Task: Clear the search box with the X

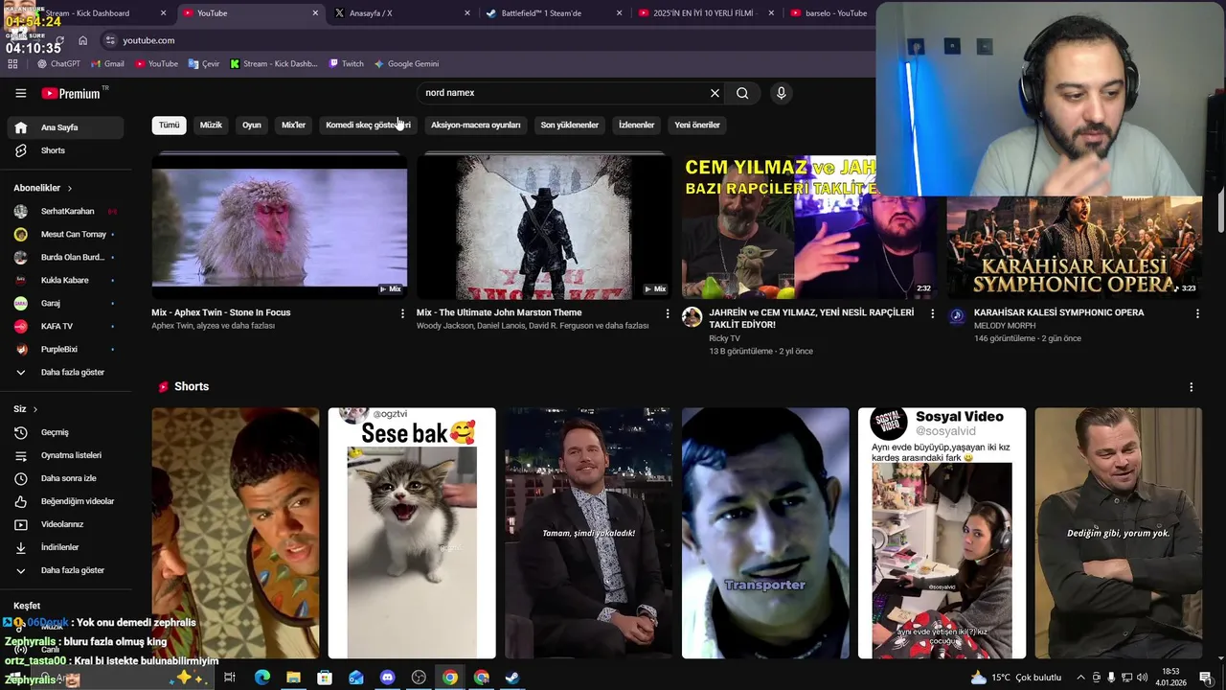Action: (715, 93)
